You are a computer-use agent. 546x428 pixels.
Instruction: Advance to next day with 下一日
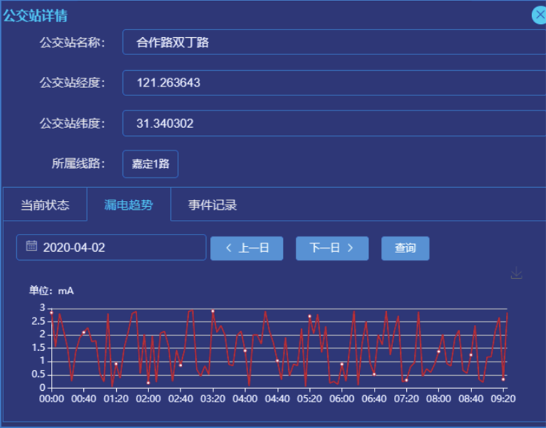(331, 248)
